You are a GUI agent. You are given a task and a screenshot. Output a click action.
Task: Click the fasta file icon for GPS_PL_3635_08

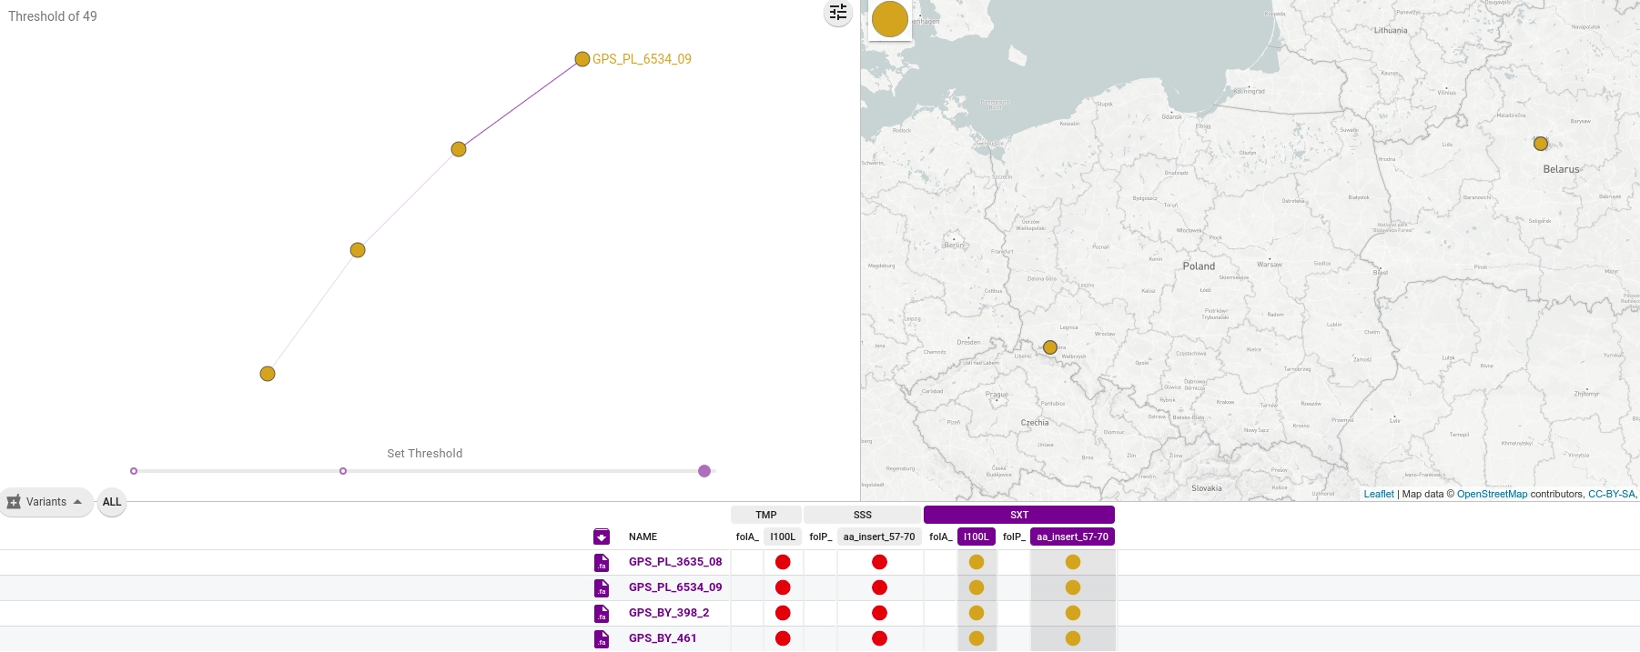[602, 563]
